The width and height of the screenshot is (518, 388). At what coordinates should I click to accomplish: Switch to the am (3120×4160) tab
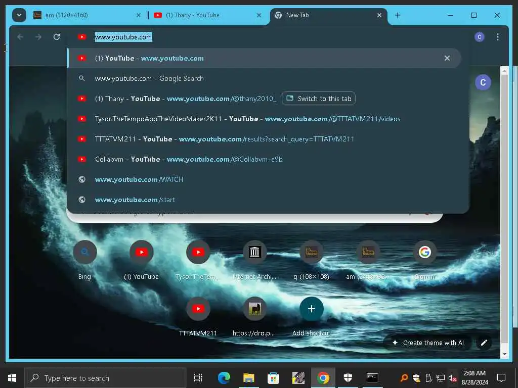(x=88, y=15)
